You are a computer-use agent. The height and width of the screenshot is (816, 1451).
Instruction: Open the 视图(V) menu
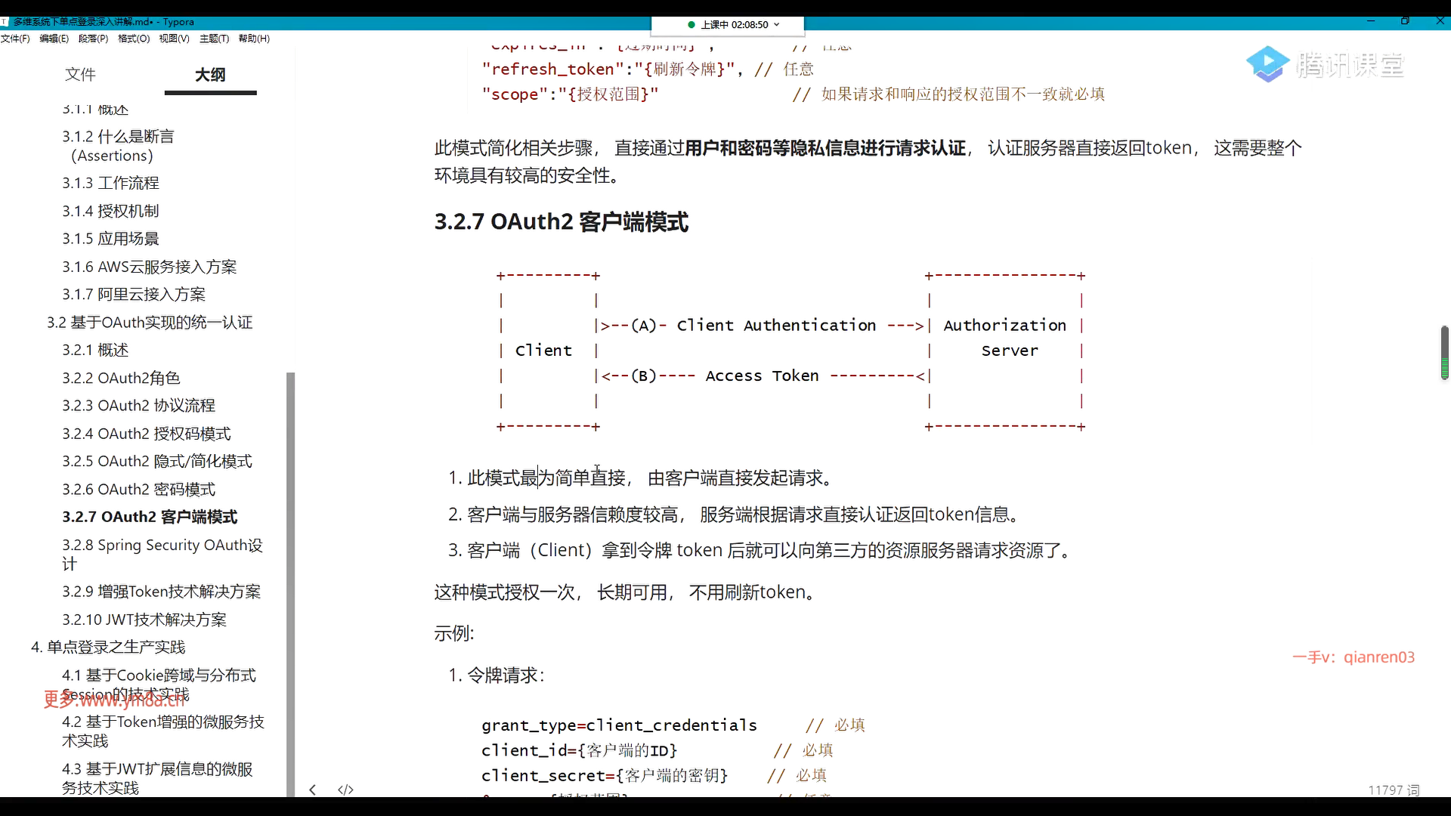click(x=174, y=39)
